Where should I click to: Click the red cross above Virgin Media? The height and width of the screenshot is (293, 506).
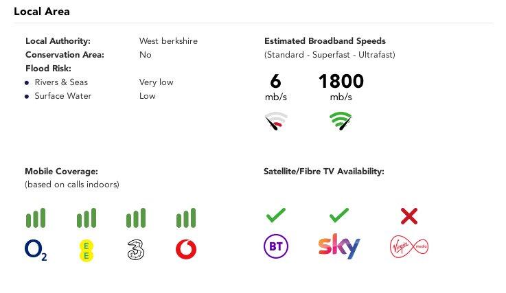click(409, 216)
